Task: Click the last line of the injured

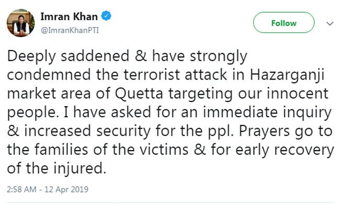Action: point(56,168)
